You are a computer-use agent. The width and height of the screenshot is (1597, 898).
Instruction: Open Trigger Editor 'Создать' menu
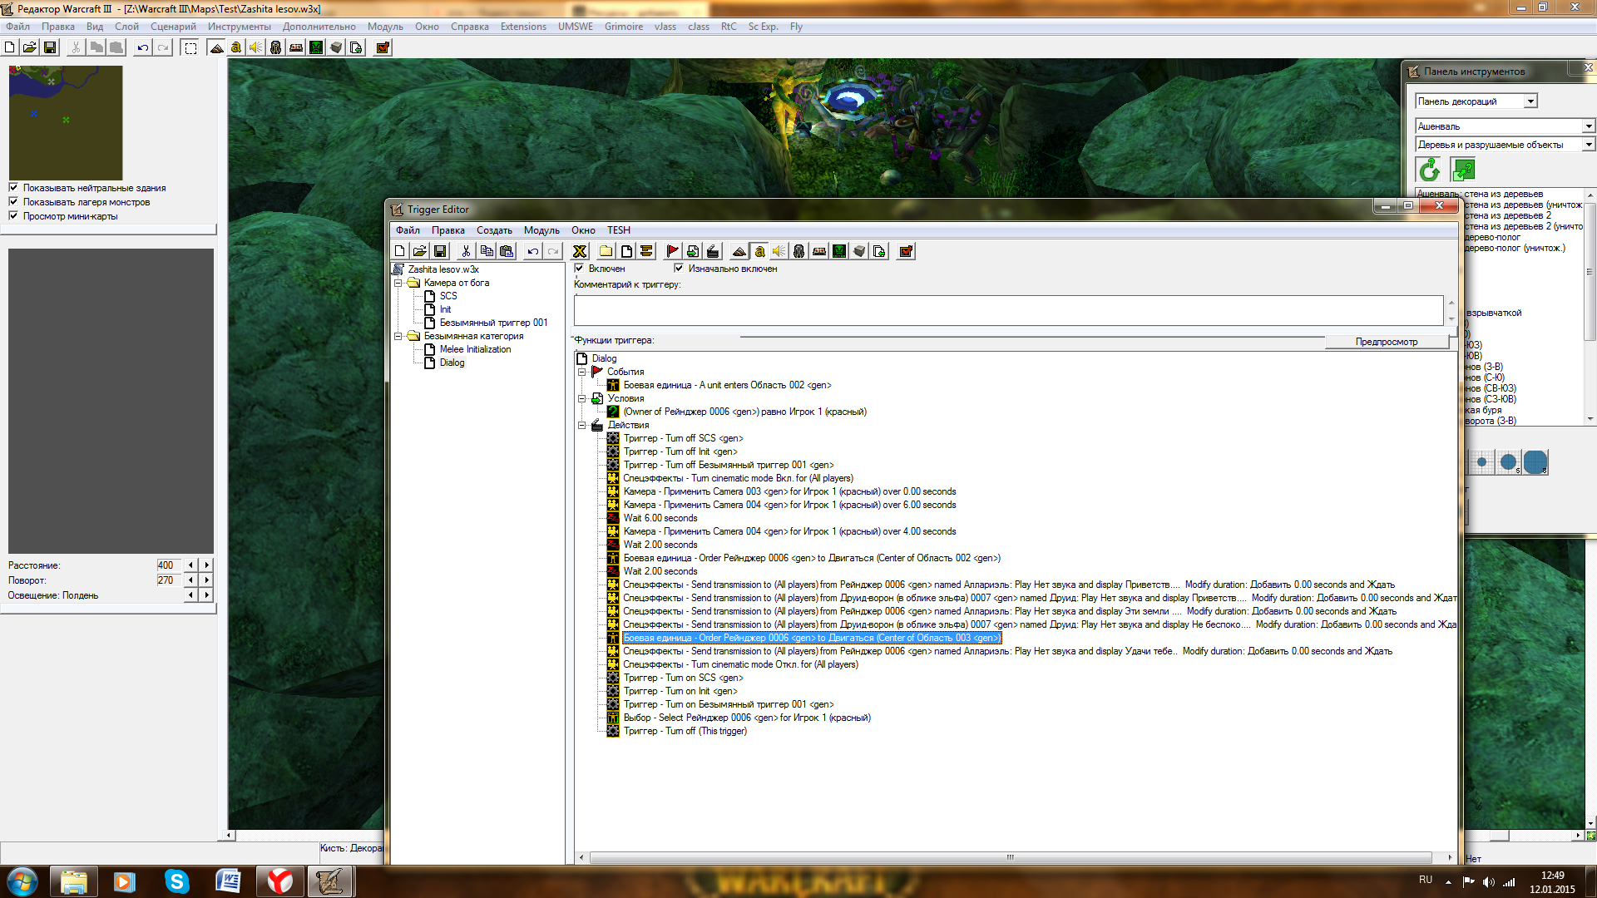[494, 230]
